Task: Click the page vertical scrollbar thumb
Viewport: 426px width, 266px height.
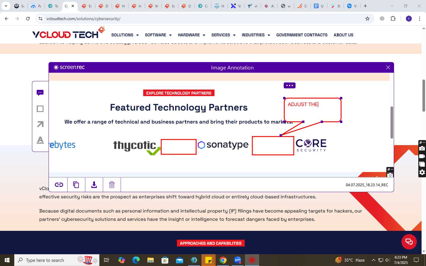Action: pos(424,95)
